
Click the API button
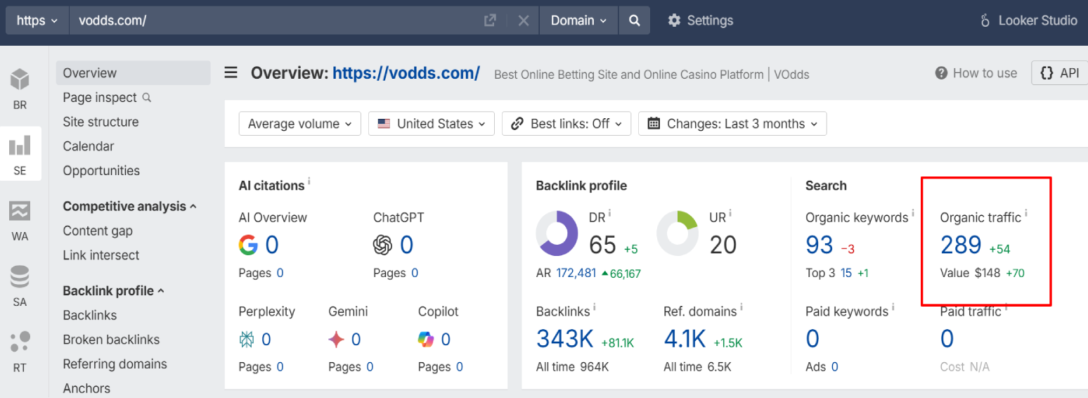tap(1059, 72)
